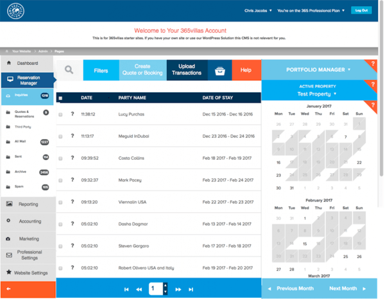Open the Dashboard menu item
Viewport: 385px width, 299px height.
click(27, 63)
